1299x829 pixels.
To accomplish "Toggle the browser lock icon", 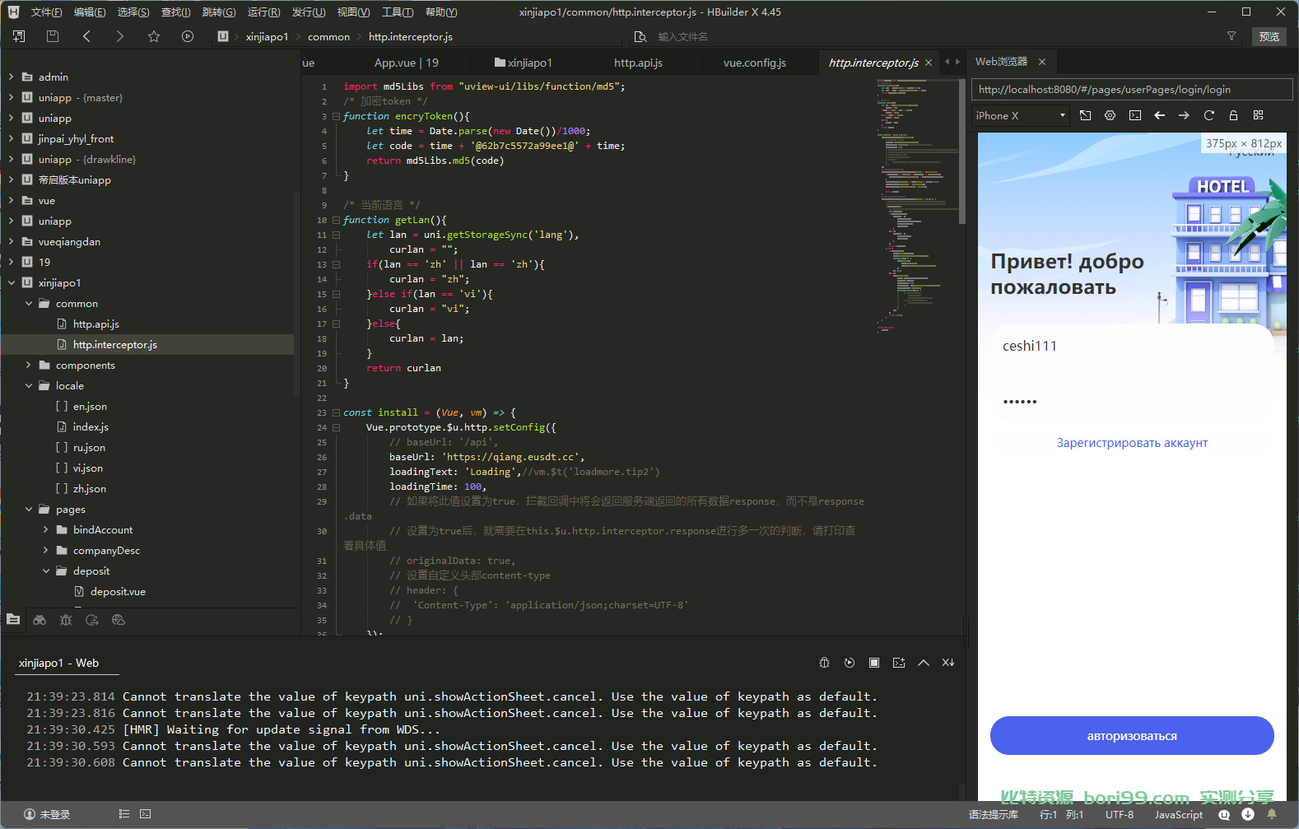I will pos(1233,115).
